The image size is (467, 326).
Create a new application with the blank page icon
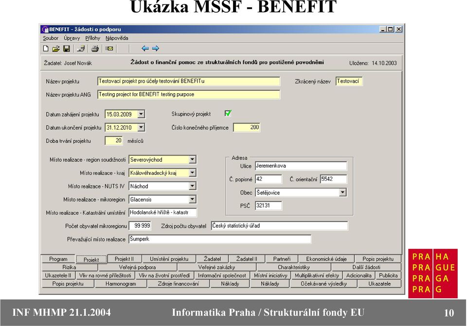click(x=46, y=49)
